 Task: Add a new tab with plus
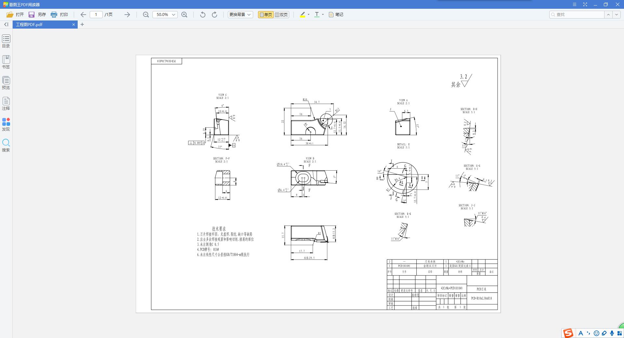tap(82, 24)
